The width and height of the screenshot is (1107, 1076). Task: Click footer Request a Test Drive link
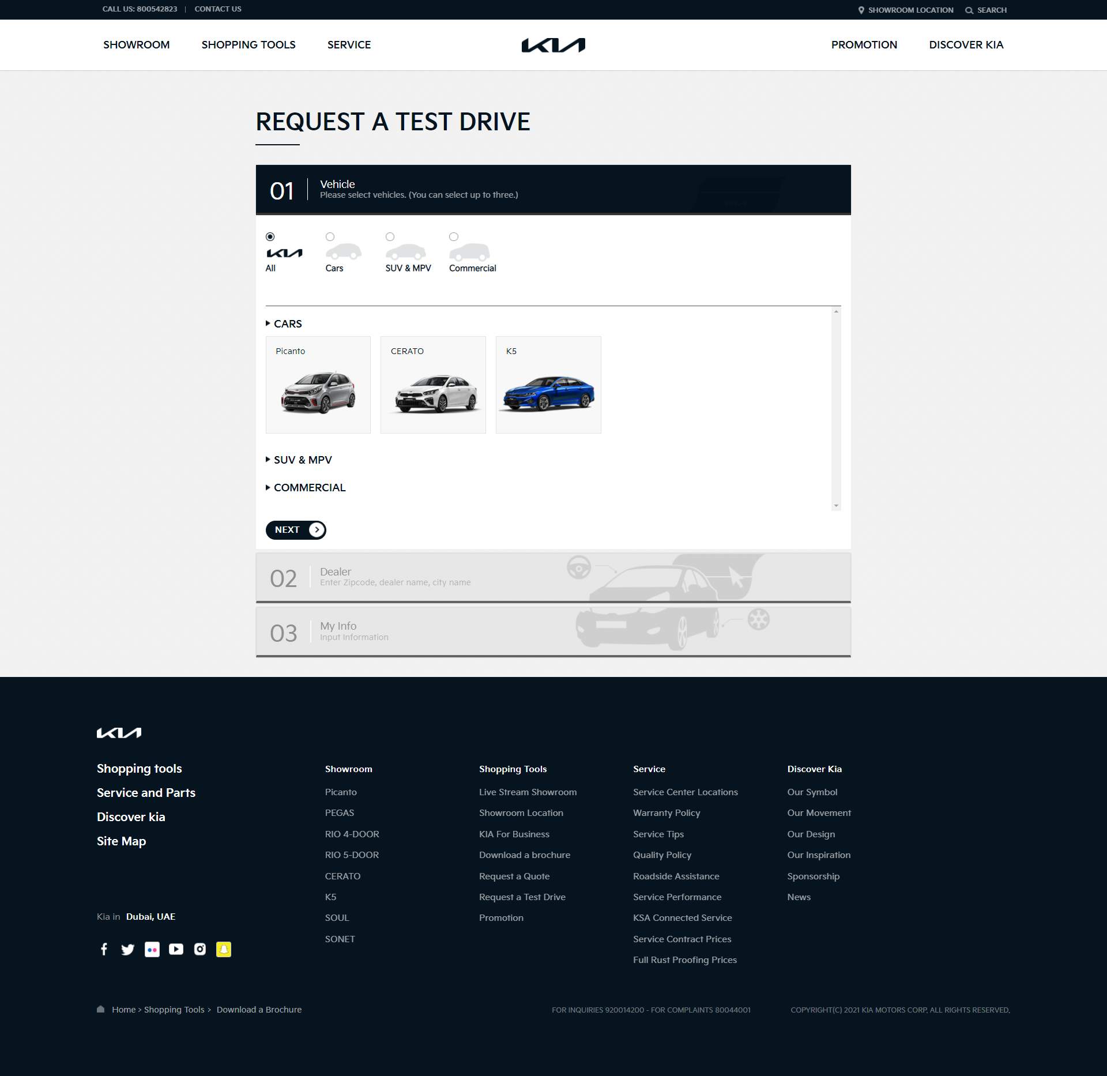pos(522,897)
